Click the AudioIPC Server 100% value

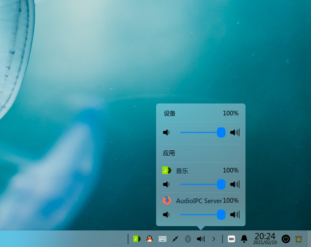231,201
